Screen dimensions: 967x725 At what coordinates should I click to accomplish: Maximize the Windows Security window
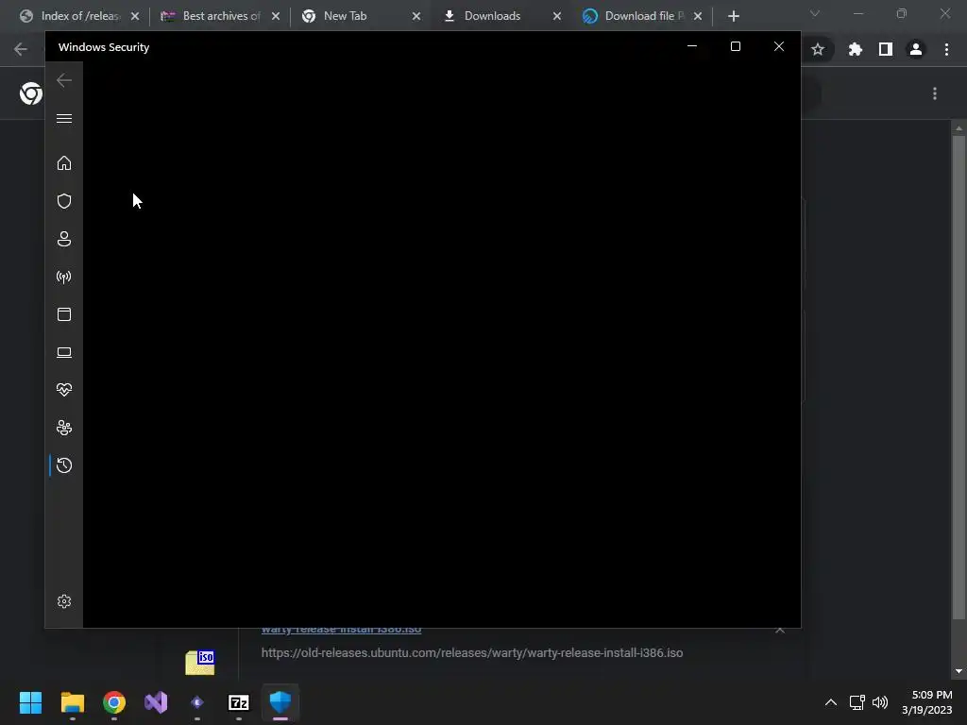(735, 46)
